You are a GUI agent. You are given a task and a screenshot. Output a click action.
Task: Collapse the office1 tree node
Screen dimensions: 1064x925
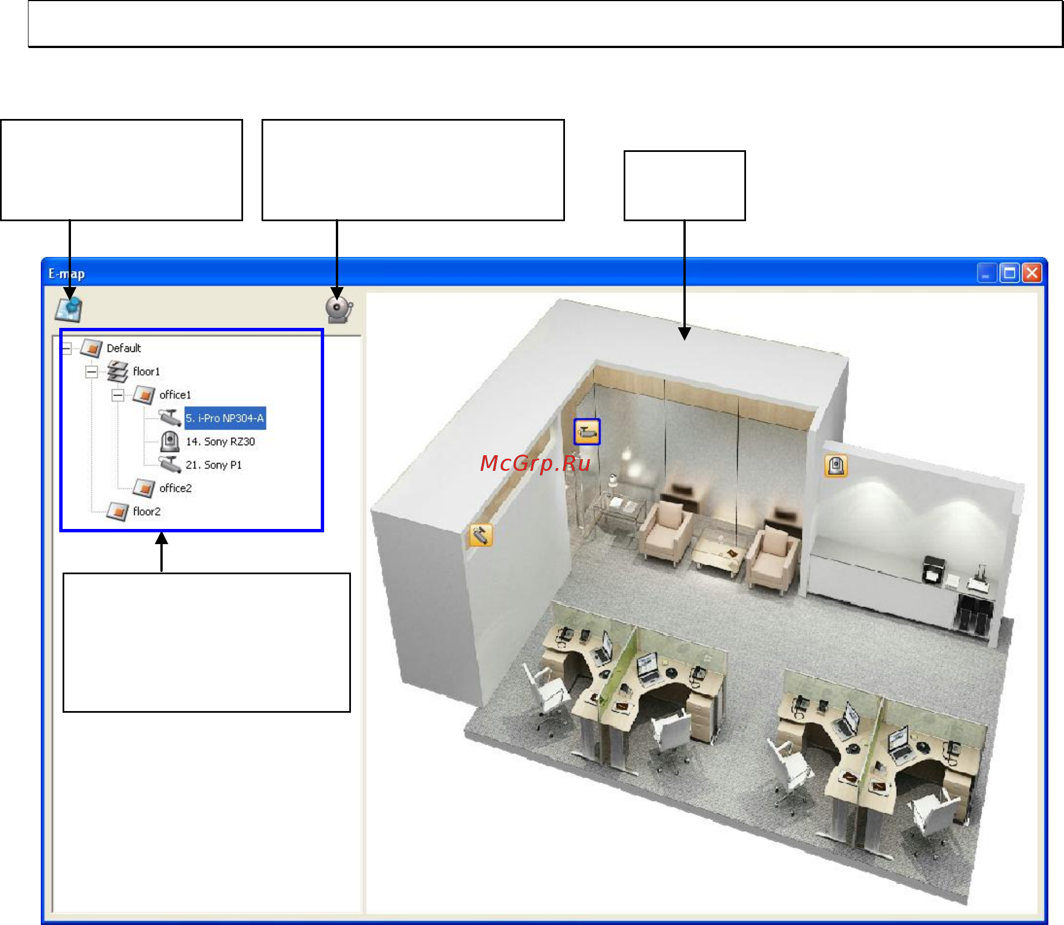[x=118, y=395]
